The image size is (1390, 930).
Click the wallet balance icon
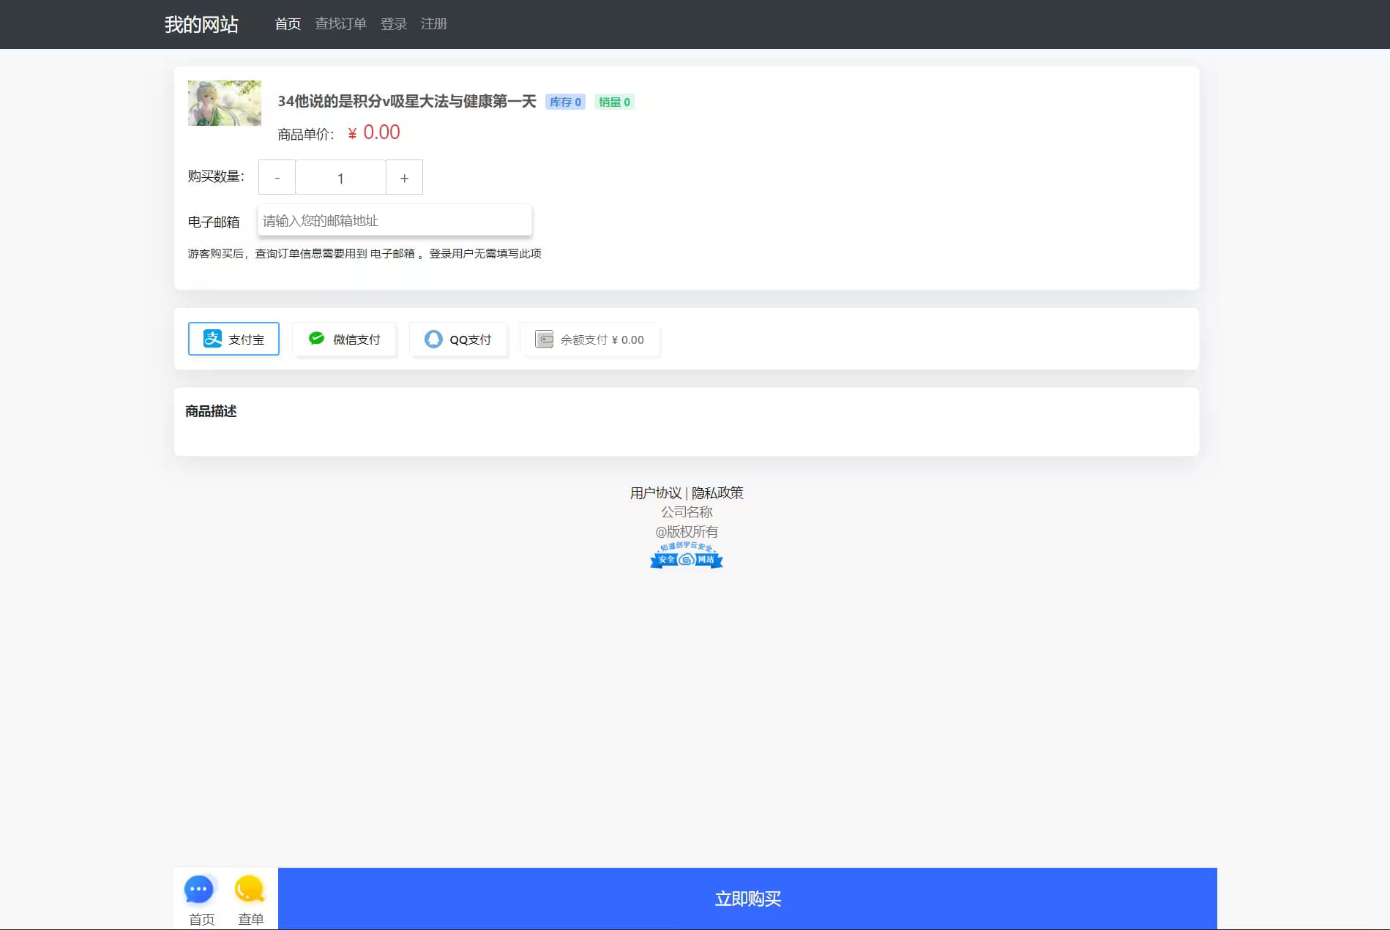coord(544,339)
